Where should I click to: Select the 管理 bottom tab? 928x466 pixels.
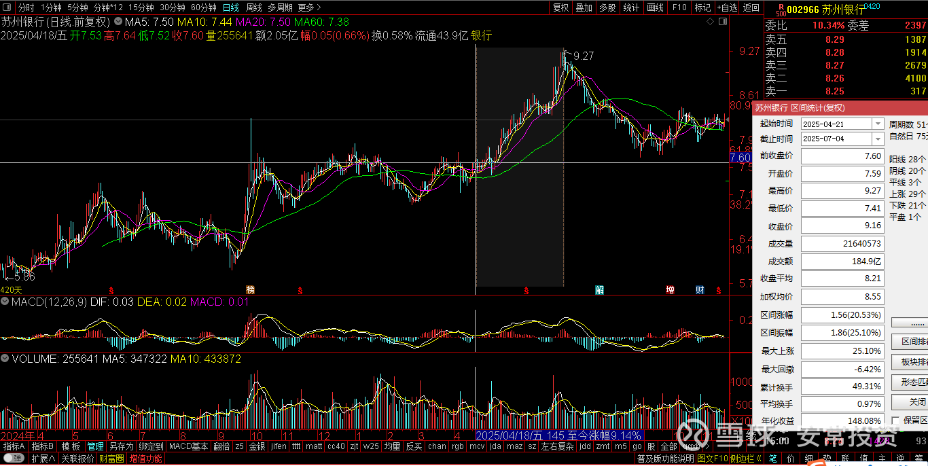point(95,446)
